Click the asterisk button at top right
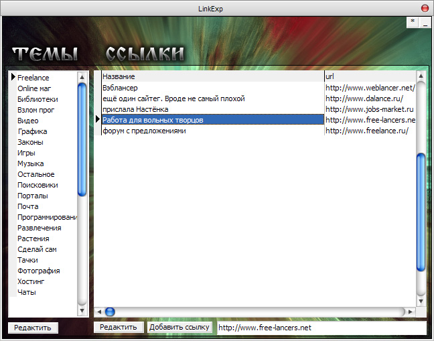Viewport: 434px width, 341px height. (413, 22)
